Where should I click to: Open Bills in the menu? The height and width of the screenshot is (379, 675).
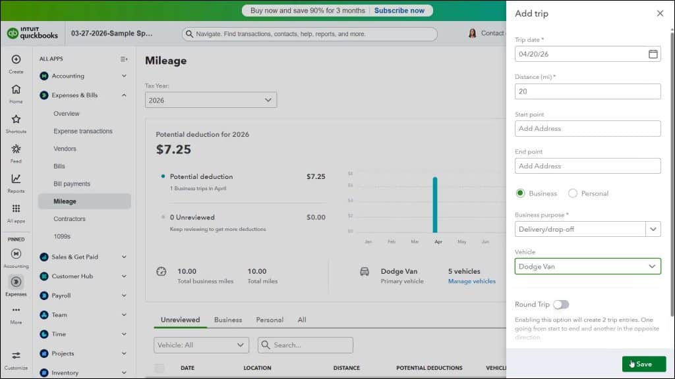[59, 166]
